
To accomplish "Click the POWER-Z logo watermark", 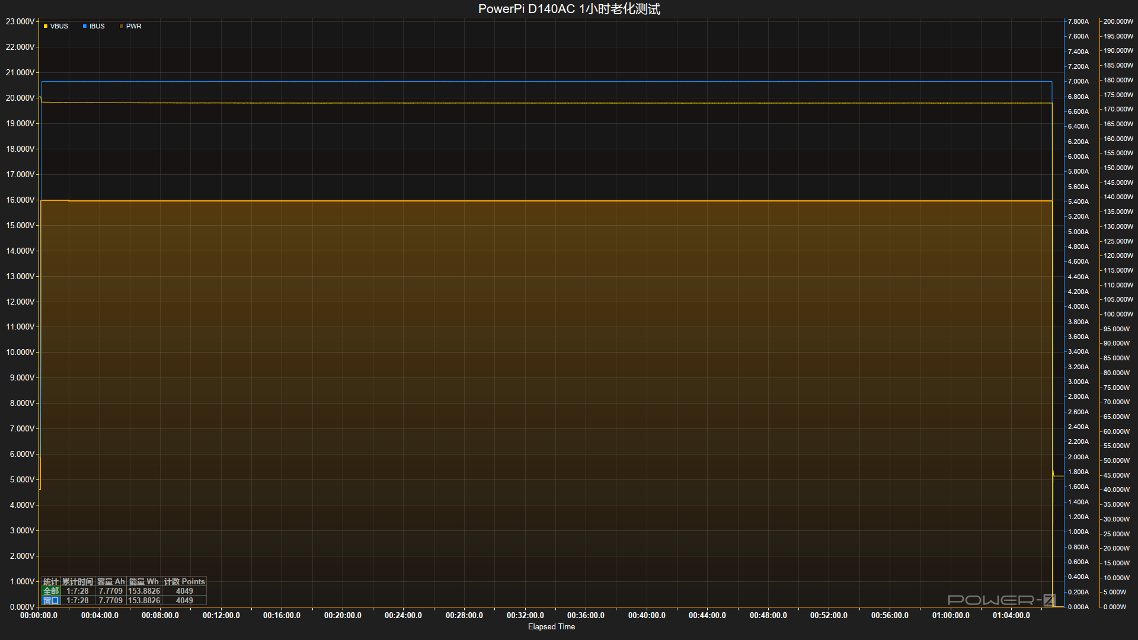I will [x=1002, y=600].
